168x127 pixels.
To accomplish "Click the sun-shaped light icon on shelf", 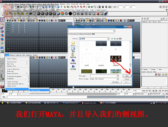I will click(x=7, y=14).
